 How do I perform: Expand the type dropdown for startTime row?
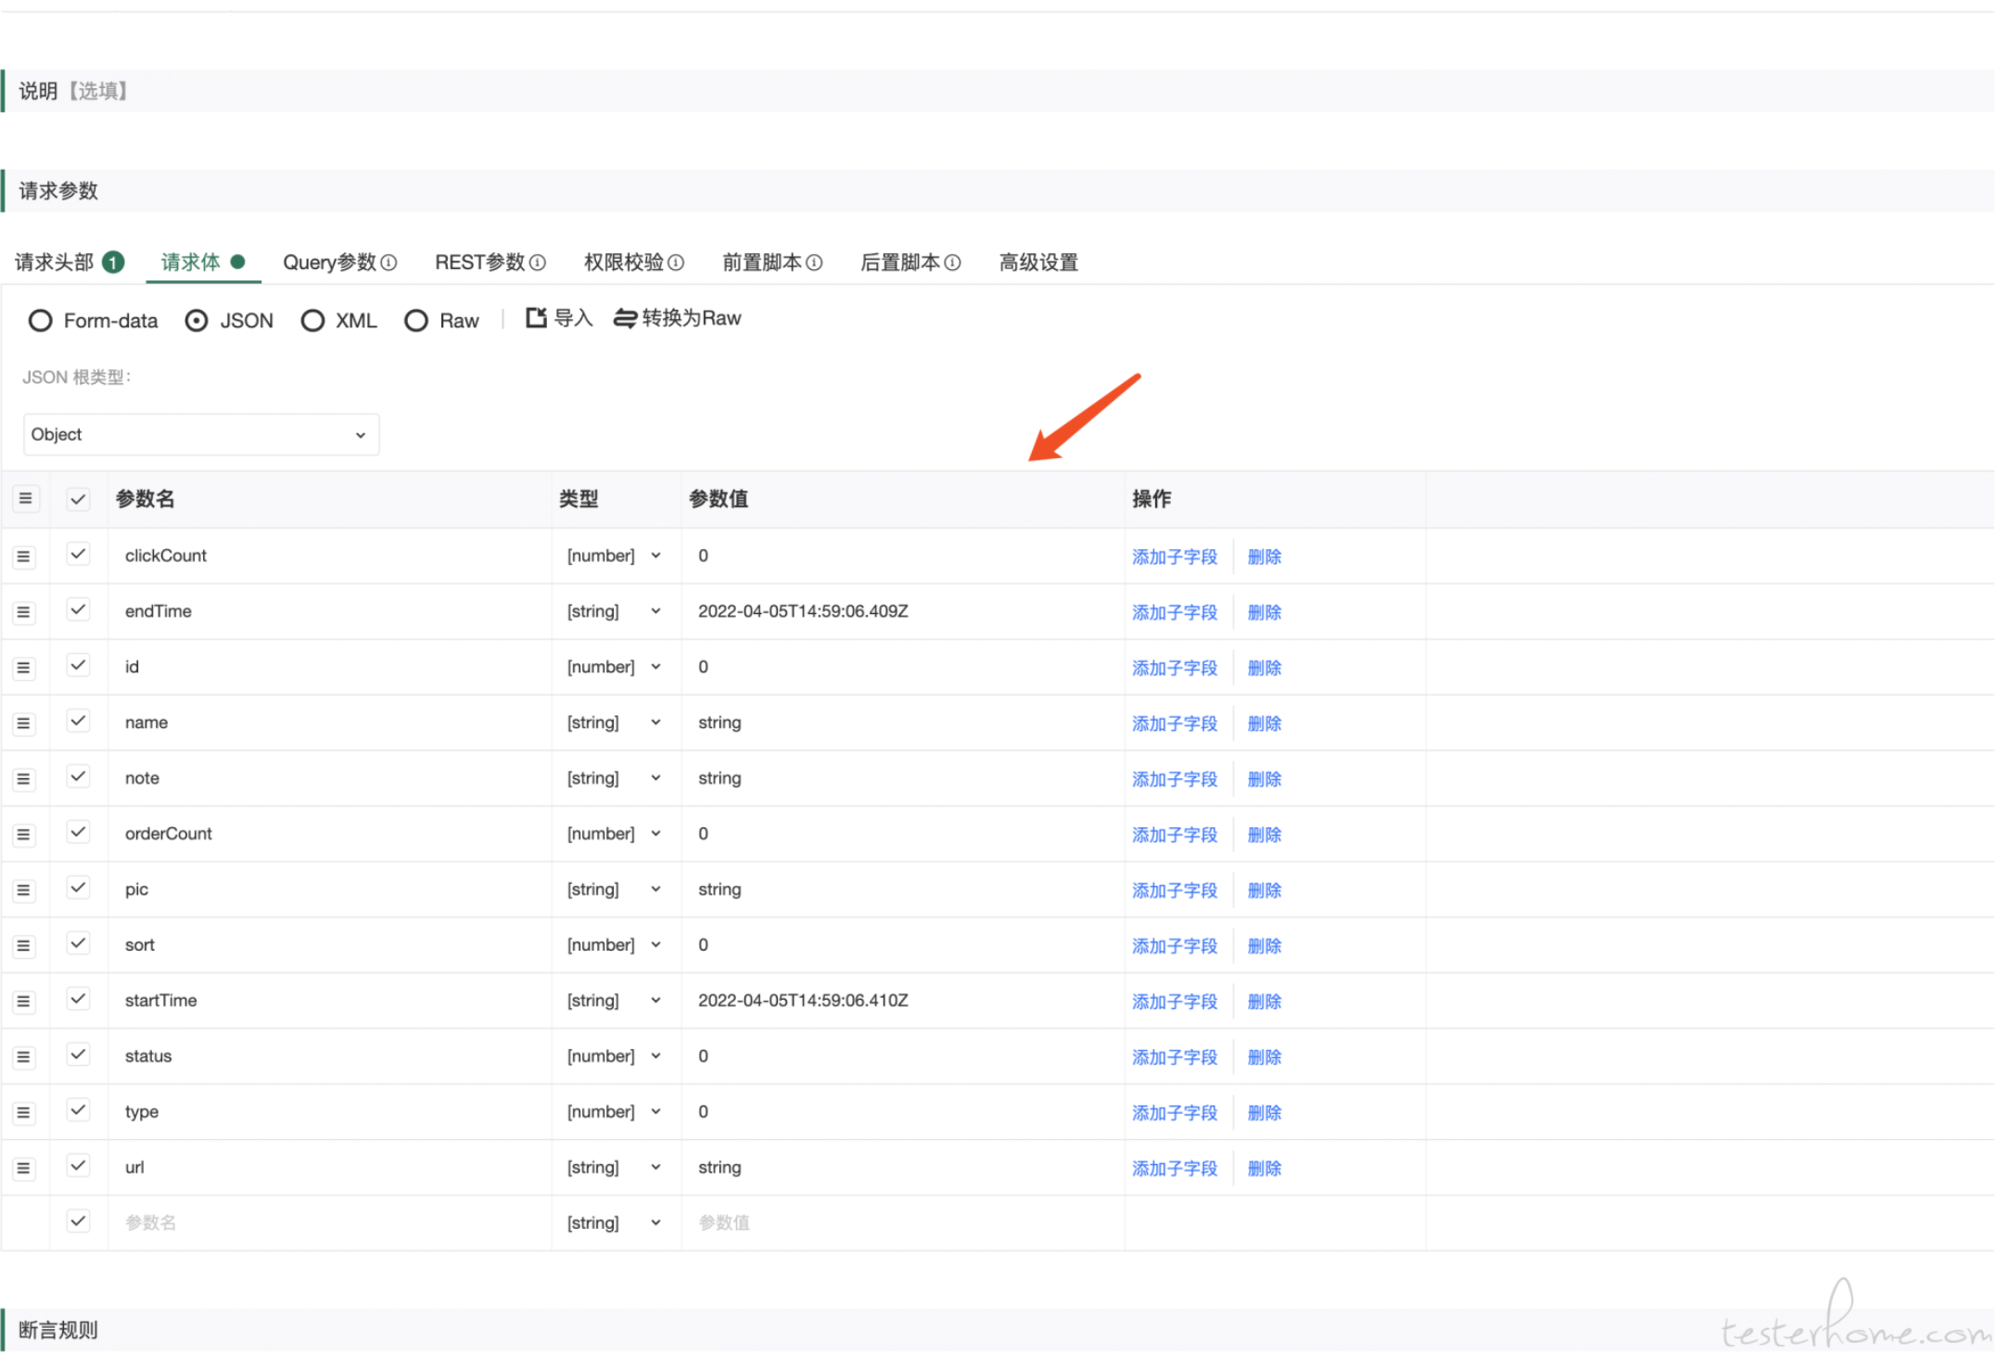tap(614, 1002)
